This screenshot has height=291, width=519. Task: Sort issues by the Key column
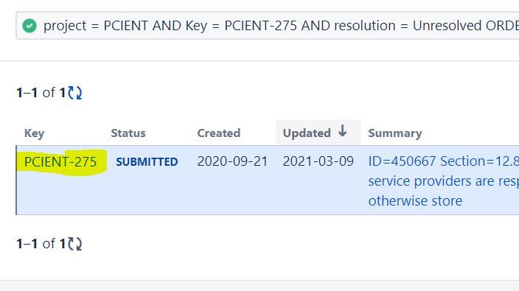[x=35, y=133]
